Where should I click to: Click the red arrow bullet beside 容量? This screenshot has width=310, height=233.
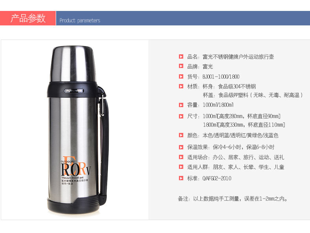(x=181, y=105)
